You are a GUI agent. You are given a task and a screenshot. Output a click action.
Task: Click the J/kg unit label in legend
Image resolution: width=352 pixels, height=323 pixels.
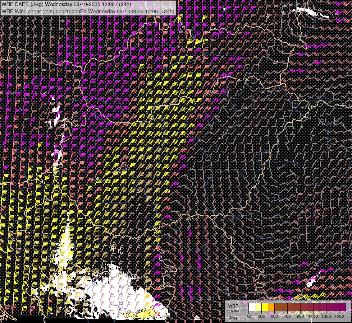(232, 317)
